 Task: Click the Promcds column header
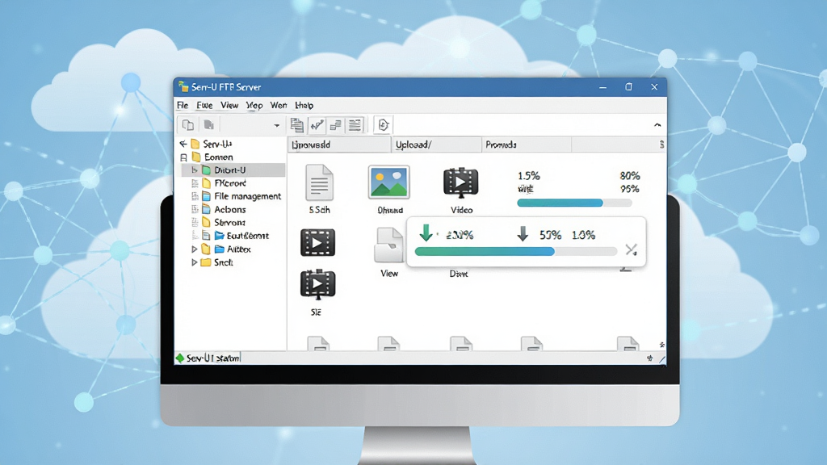point(527,145)
